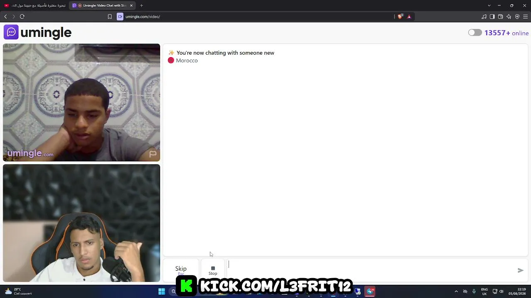Show hidden system tray icons
Viewport: 531px width, 298px height.
point(456,291)
